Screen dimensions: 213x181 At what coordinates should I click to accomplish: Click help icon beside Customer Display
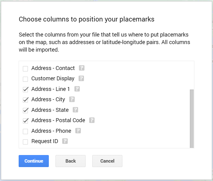click(x=81, y=78)
